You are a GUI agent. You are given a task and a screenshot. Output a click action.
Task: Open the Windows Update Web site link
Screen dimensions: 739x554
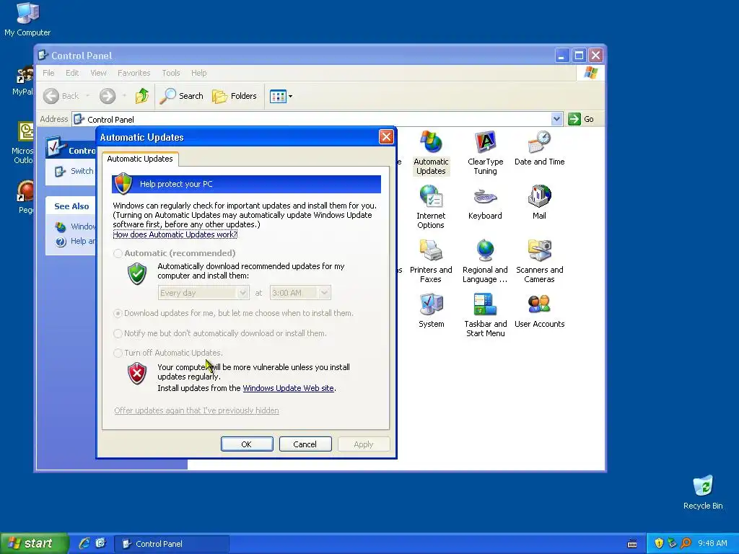(x=289, y=388)
